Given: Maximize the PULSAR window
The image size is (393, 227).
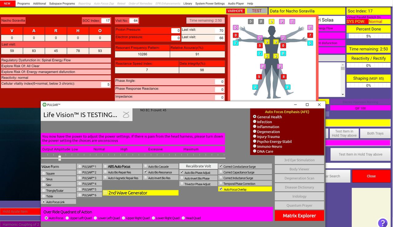Looking at the screenshot, I should click(x=307, y=105).
